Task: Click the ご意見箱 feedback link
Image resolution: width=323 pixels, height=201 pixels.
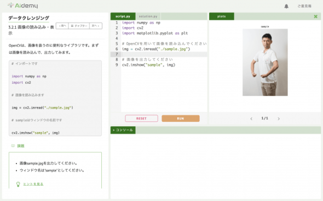Action: (x=304, y=6)
